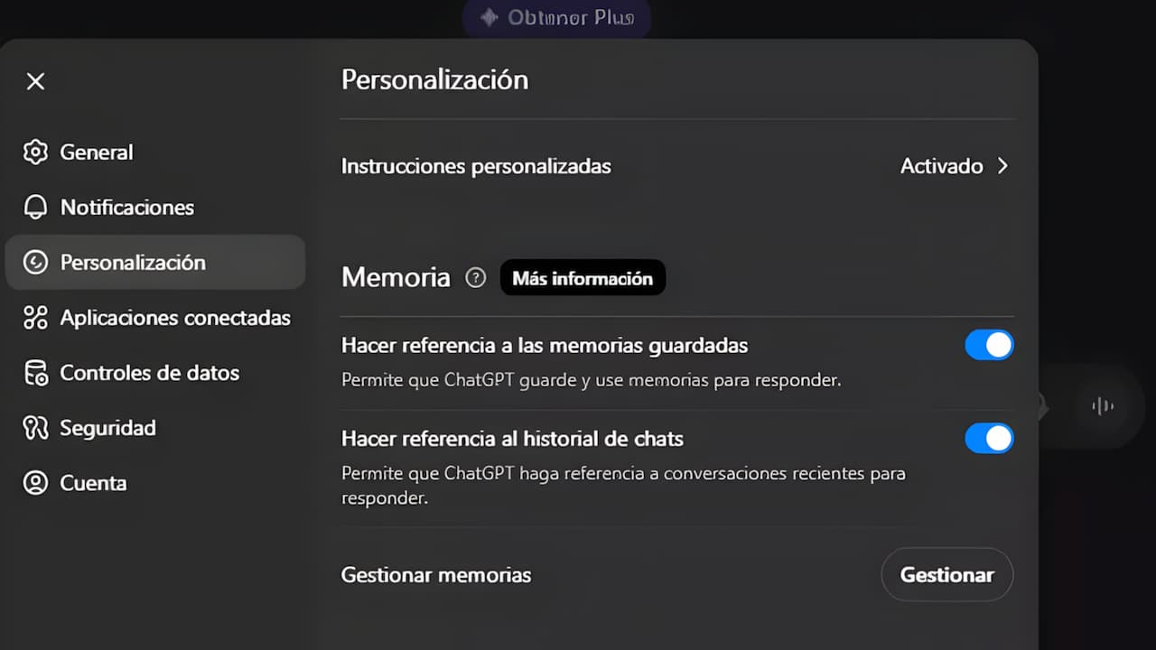Click the Más información tooltip button
Image resolution: width=1156 pixels, height=650 pixels.
[583, 278]
